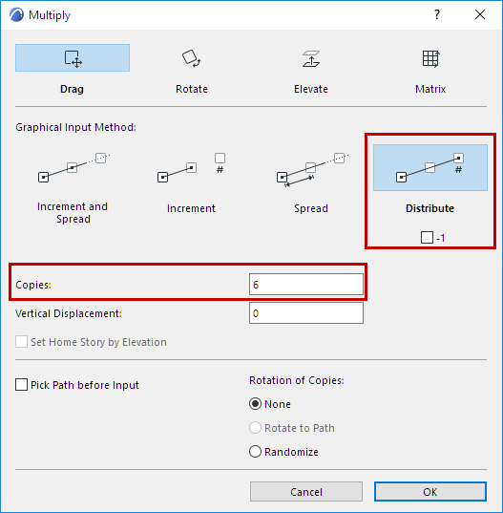
Task: Select the Drag multiply mode icon
Action: tap(73, 58)
